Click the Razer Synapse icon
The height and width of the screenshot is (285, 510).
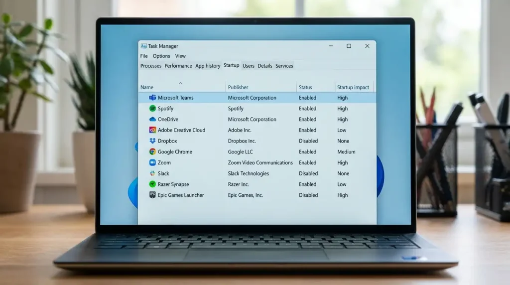pos(152,184)
